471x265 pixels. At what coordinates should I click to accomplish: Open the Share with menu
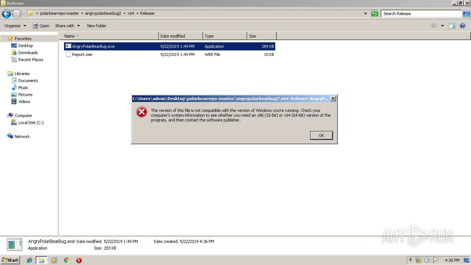(x=67, y=26)
